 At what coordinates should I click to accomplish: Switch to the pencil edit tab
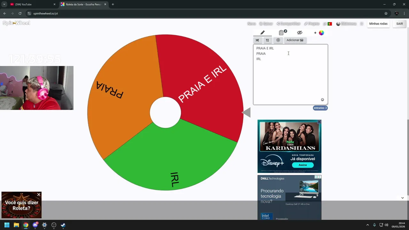pyautogui.click(x=262, y=33)
